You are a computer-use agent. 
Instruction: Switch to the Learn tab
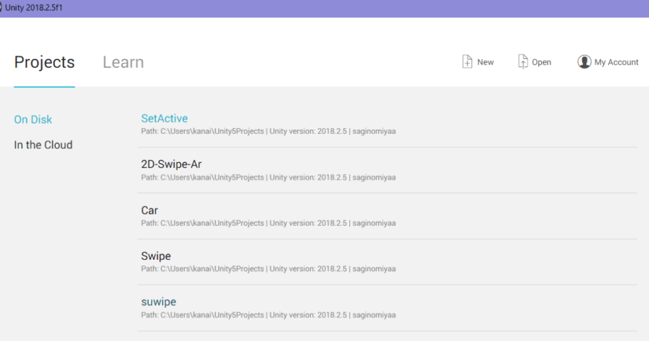coord(123,62)
